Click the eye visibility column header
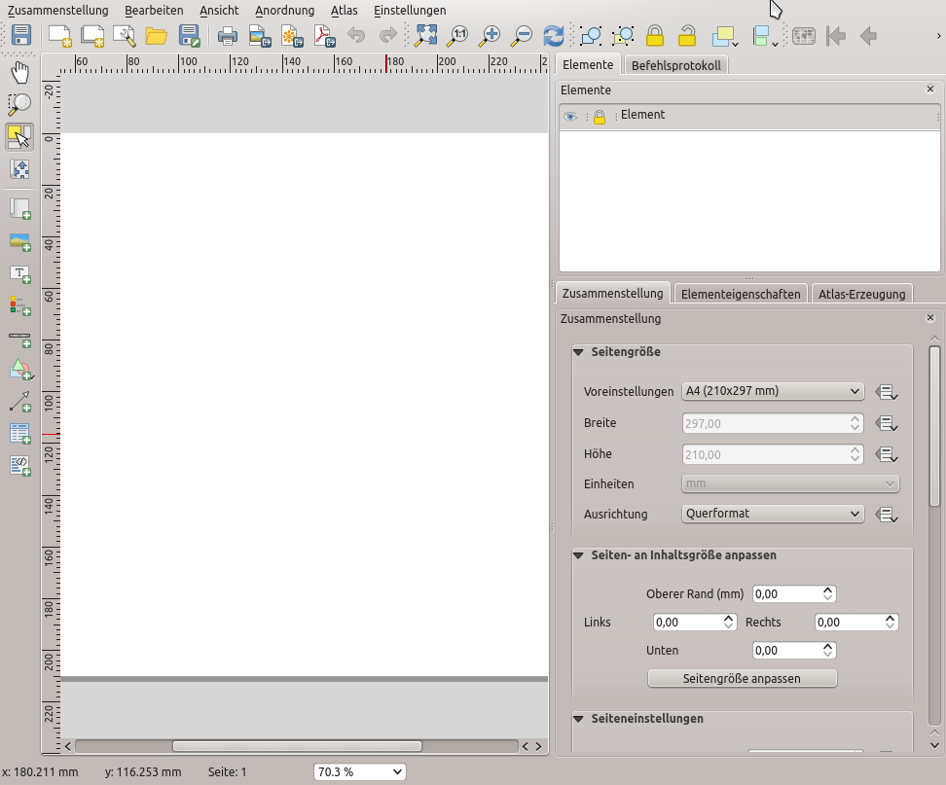946x785 pixels. tap(570, 117)
